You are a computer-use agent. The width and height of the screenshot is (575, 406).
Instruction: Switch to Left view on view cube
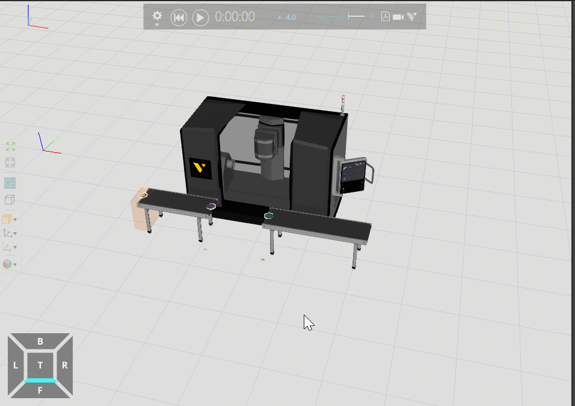(x=16, y=365)
